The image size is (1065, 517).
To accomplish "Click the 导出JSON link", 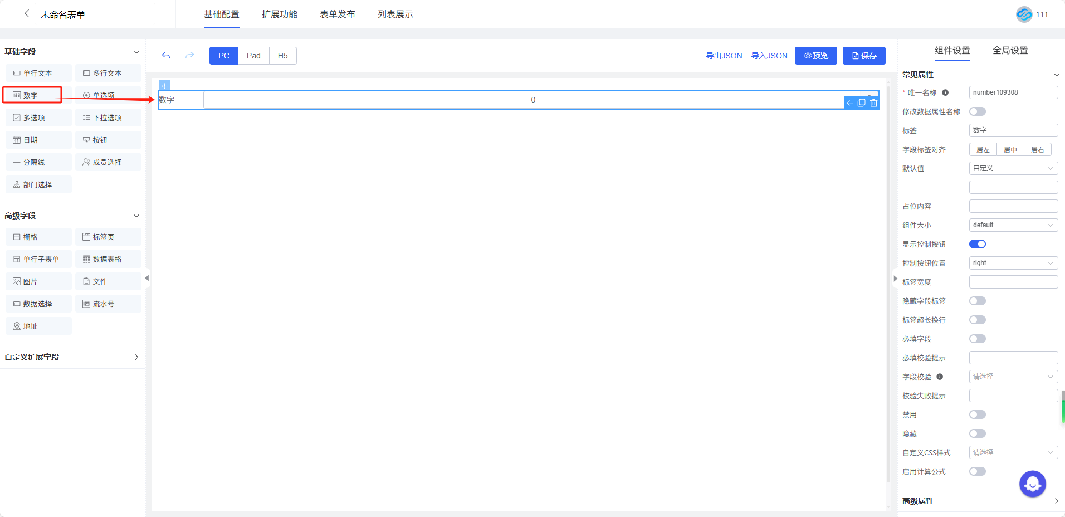I will [x=724, y=56].
